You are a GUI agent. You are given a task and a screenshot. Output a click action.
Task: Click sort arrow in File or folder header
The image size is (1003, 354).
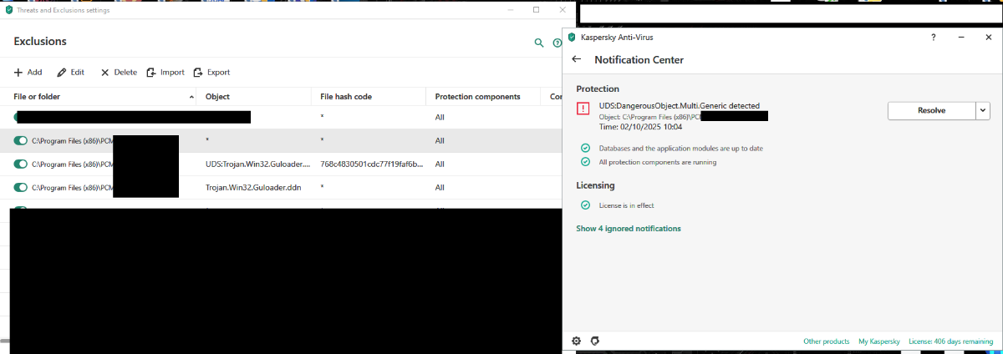(191, 98)
